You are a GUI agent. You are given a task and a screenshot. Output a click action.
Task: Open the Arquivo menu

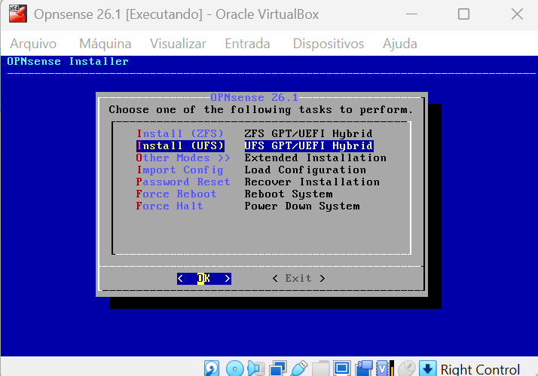pyautogui.click(x=33, y=44)
